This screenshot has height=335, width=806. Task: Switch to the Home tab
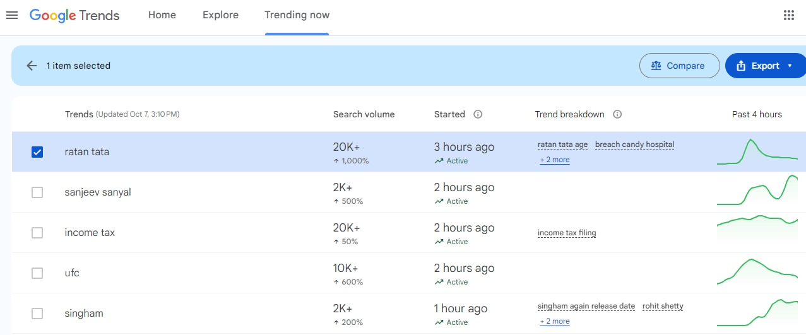tap(162, 15)
